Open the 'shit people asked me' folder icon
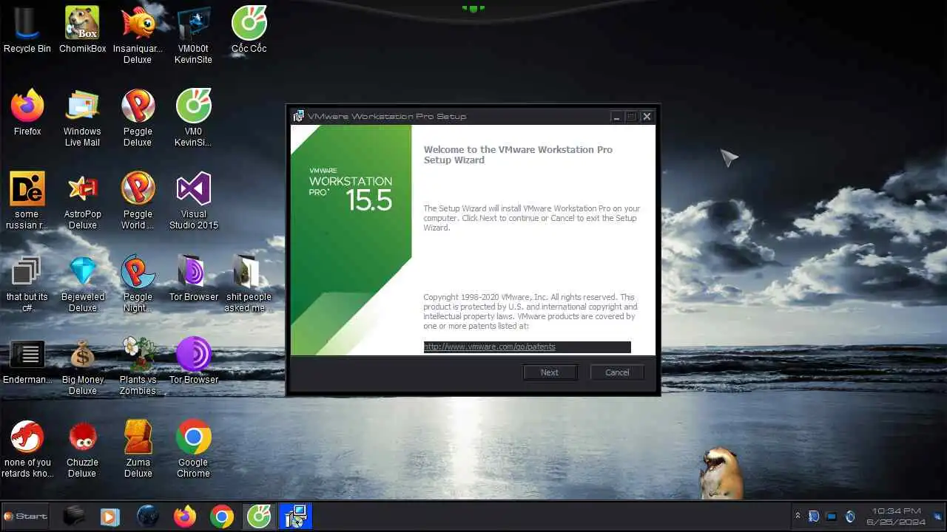 tap(248, 284)
